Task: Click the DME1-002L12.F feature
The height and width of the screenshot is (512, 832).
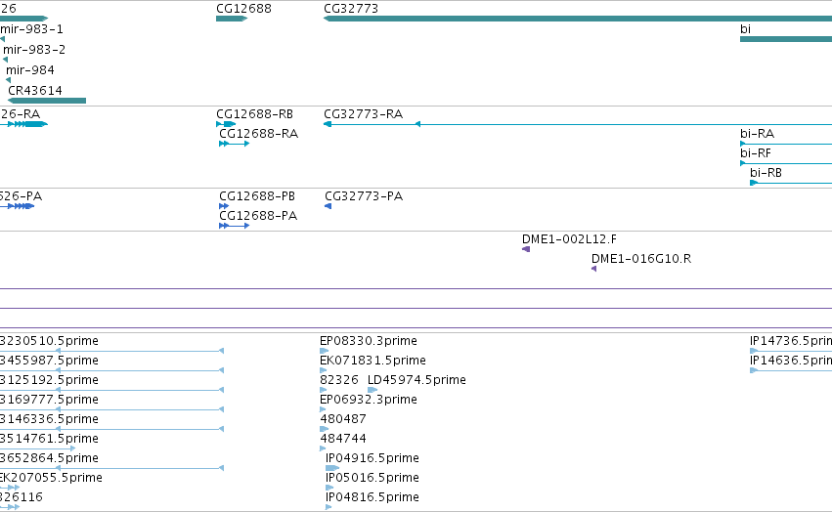Action: [526, 249]
